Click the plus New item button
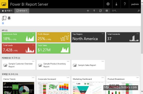The width and height of the screenshot is (143, 94). pos(88,11)
